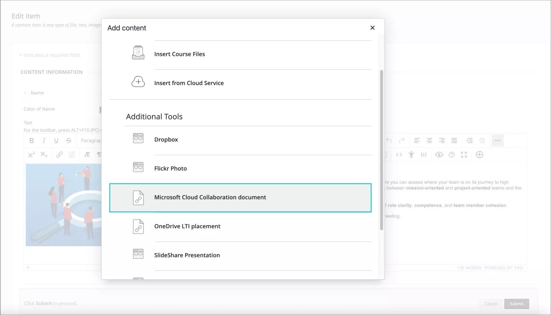
Task: Click the Dropbox tool icon
Action: tap(138, 138)
